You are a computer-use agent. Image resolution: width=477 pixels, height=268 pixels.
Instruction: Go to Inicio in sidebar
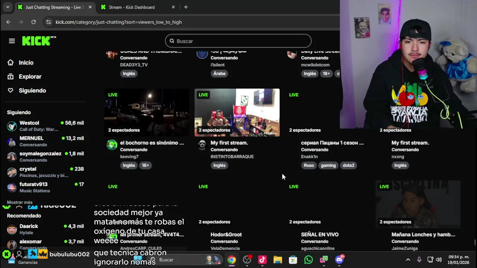pos(26,63)
